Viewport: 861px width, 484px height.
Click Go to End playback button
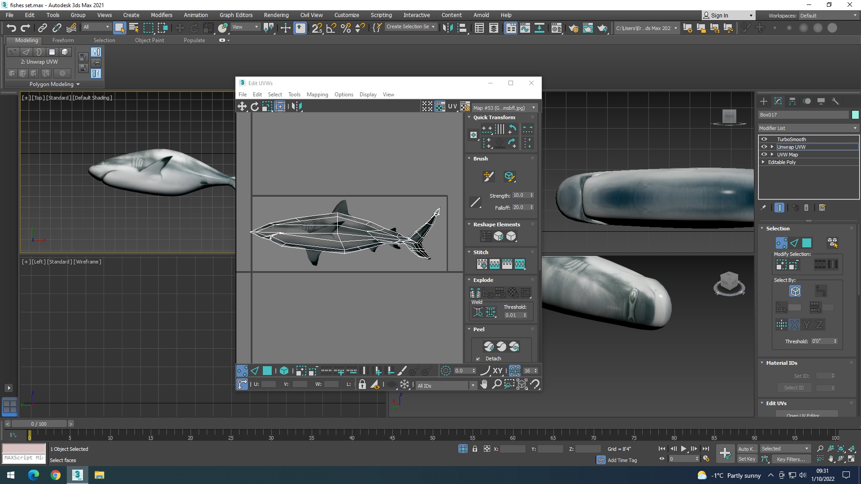(x=705, y=449)
